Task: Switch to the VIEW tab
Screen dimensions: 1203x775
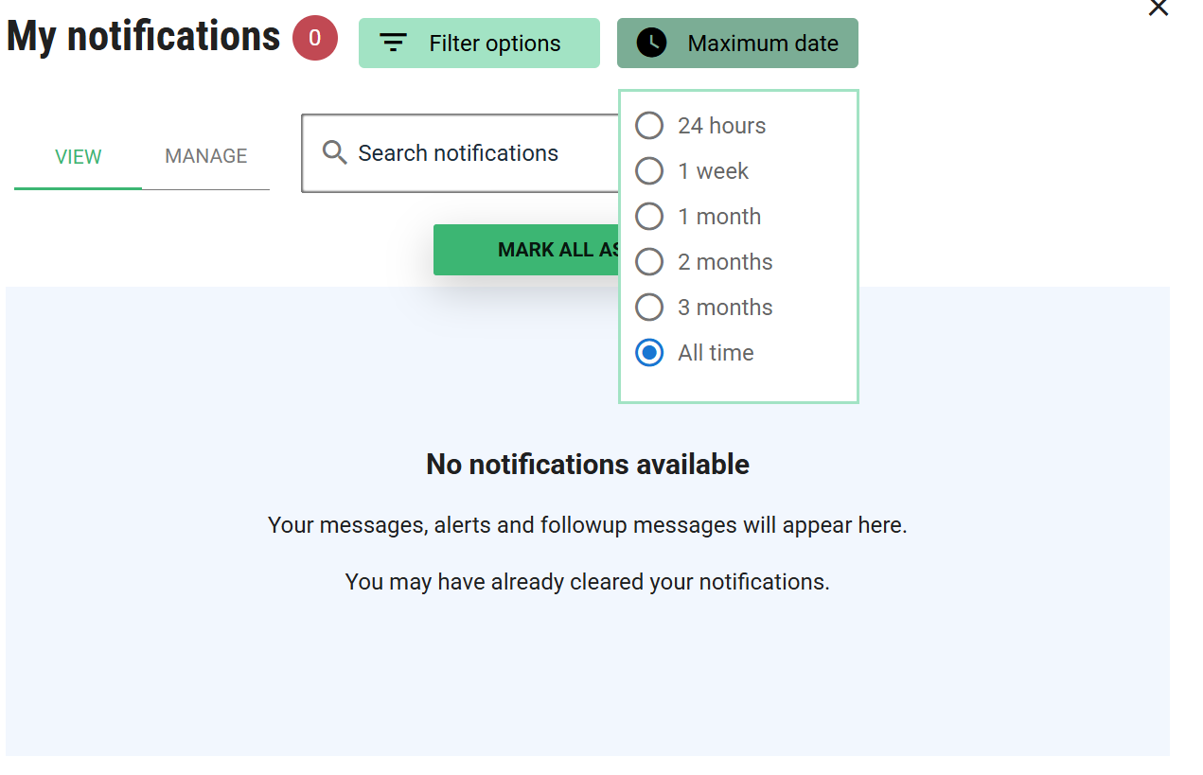Action: 78,157
